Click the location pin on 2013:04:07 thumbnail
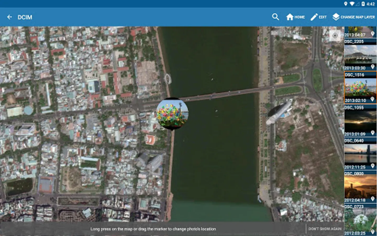377x236 pixels. 373,34
